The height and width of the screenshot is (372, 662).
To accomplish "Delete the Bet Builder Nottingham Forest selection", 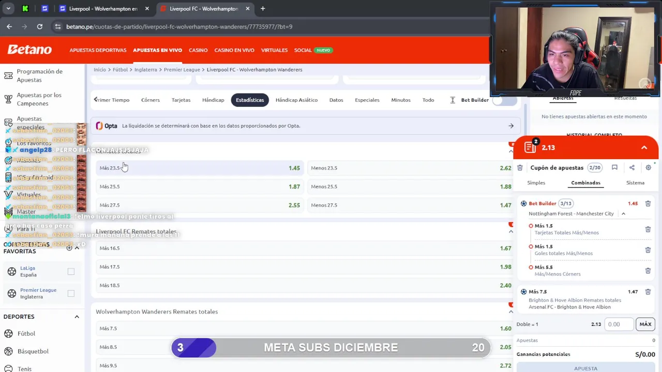I will pyautogui.click(x=648, y=204).
